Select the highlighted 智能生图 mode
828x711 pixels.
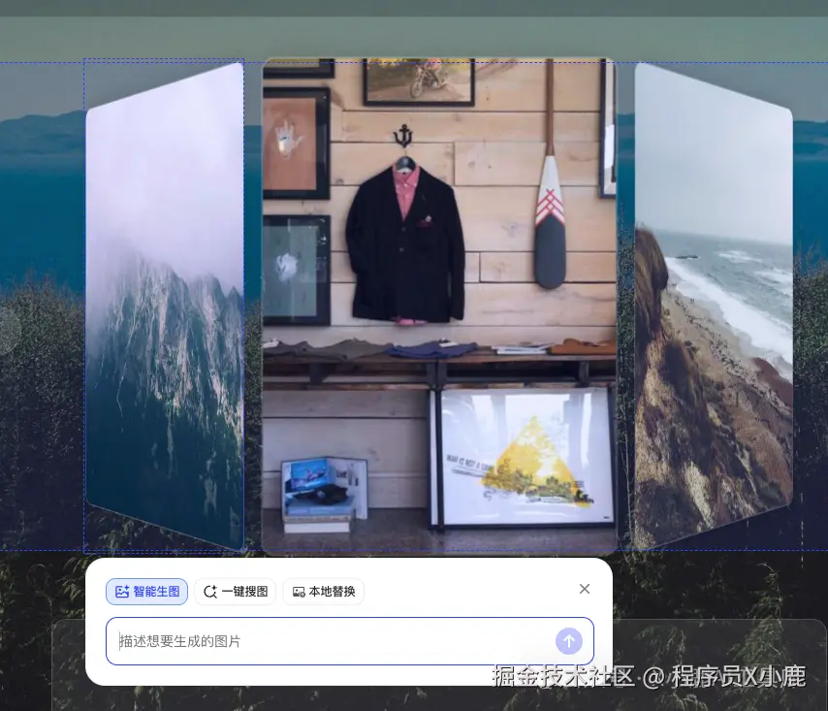(x=145, y=591)
